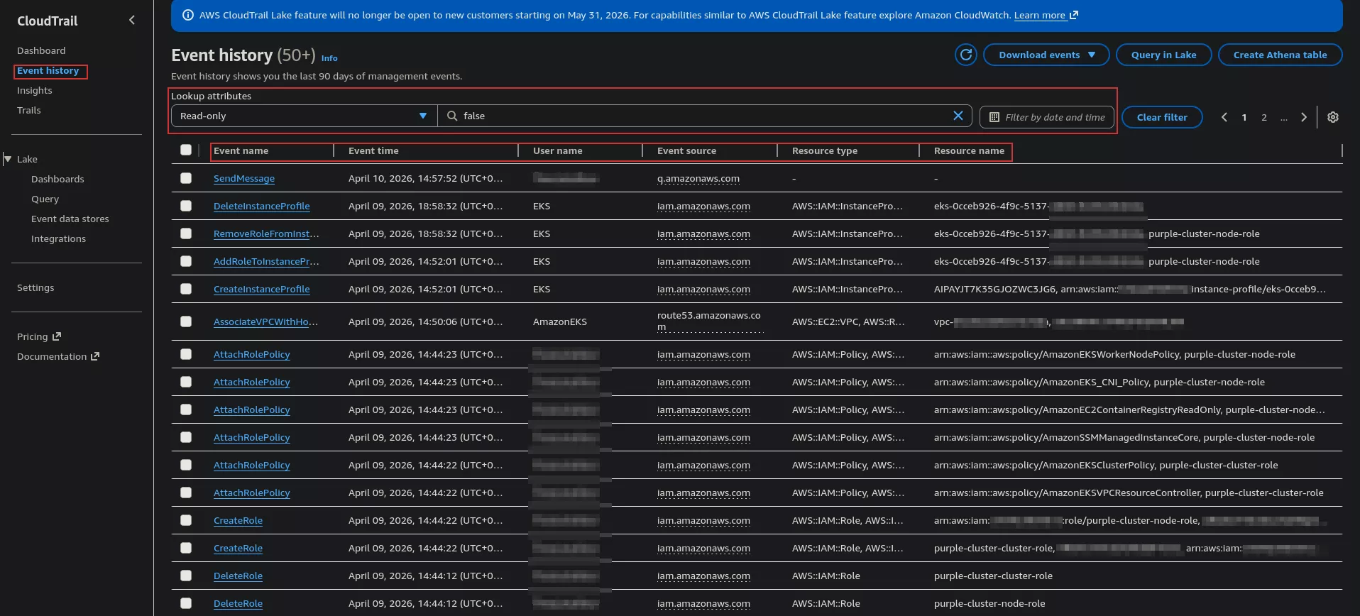Sort by Event source column header
The image size is (1360, 616).
(686, 150)
